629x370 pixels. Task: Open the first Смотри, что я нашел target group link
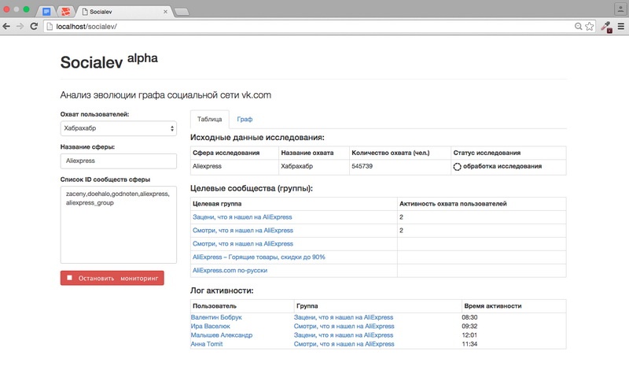click(243, 230)
